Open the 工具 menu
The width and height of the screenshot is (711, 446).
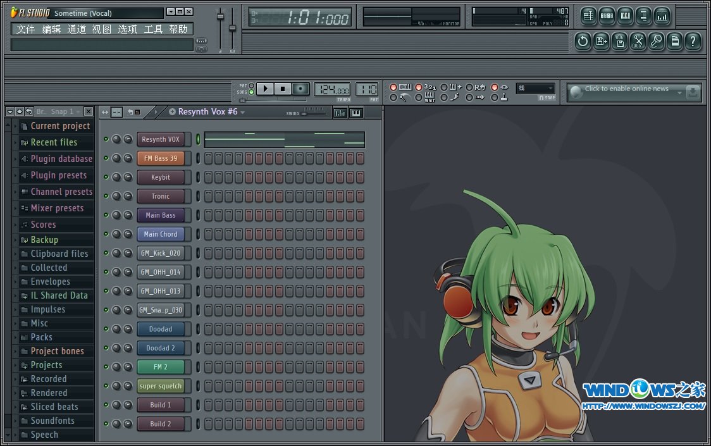click(153, 29)
